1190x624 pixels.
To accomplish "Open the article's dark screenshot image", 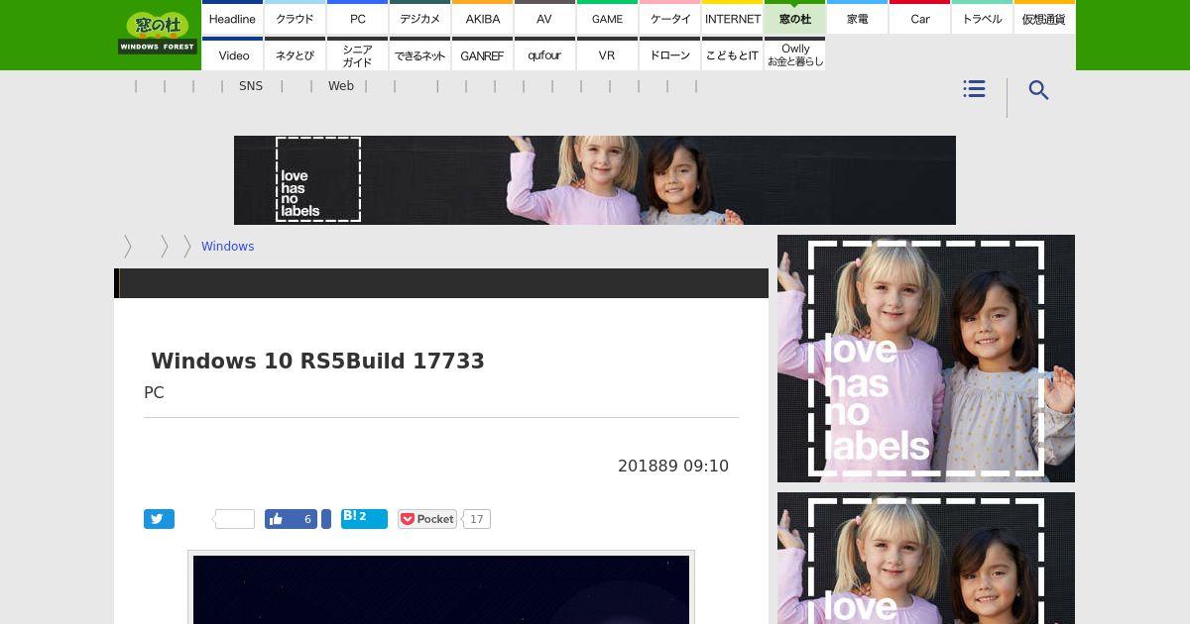I will pyautogui.click(x=441, y=589).
